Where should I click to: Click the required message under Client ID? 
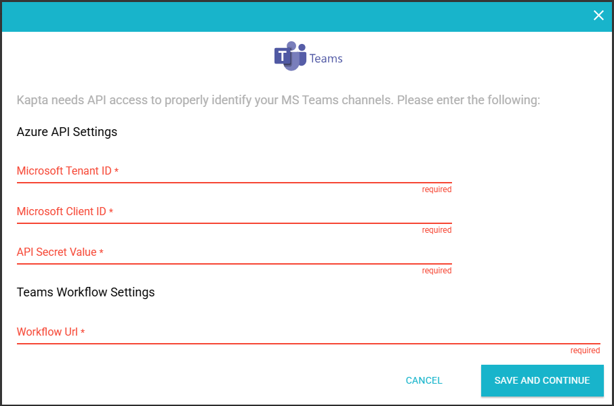pyautogui.click(x=436, y=230)
